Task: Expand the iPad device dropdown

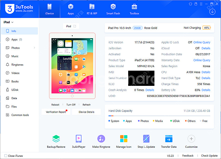Action: [9, 22]
